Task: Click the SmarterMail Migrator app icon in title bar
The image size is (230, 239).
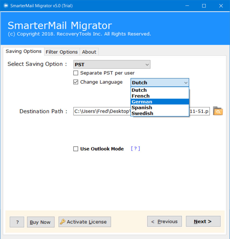Action: tap(6, 6)
